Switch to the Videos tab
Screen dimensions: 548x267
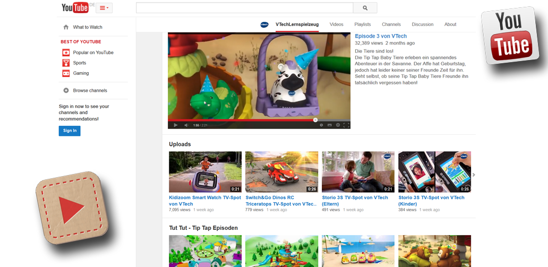pyautogui.click(x=336, y=24)
